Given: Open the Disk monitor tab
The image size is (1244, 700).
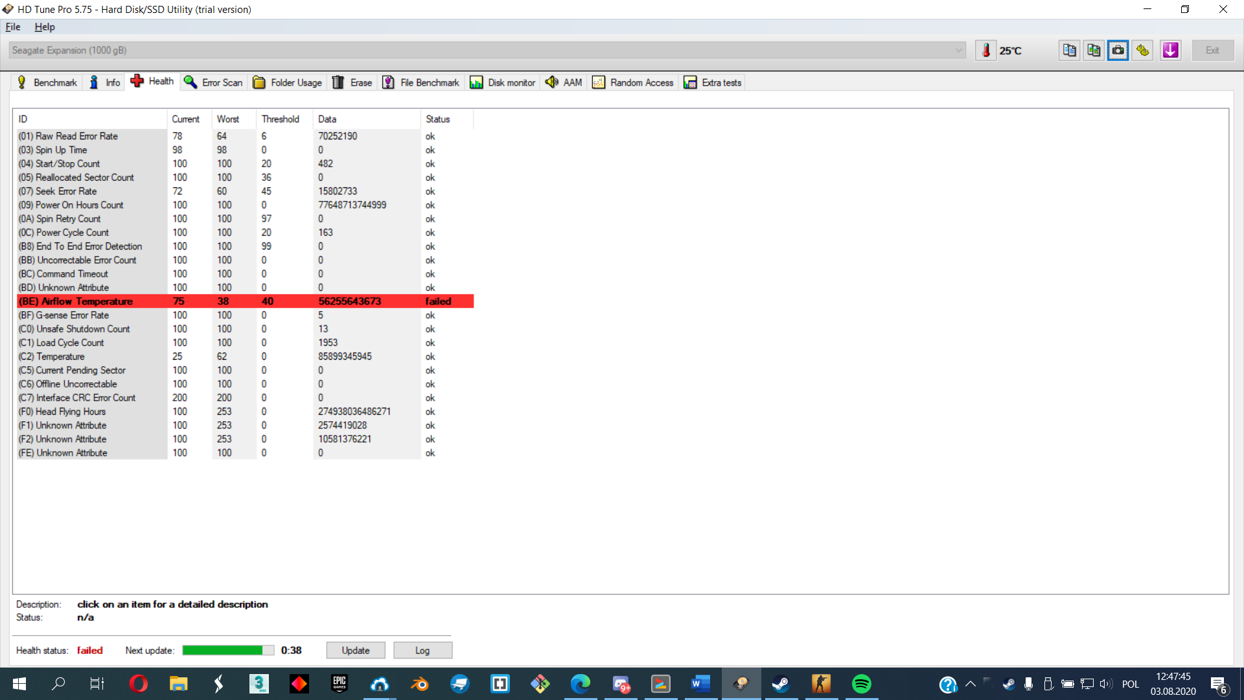Looking at the screenshot, I should coord(503,82).
